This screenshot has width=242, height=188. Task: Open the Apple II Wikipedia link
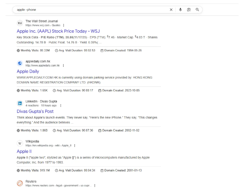[24, 152]
